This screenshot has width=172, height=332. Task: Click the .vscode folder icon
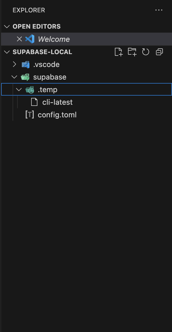coord(26,65)
